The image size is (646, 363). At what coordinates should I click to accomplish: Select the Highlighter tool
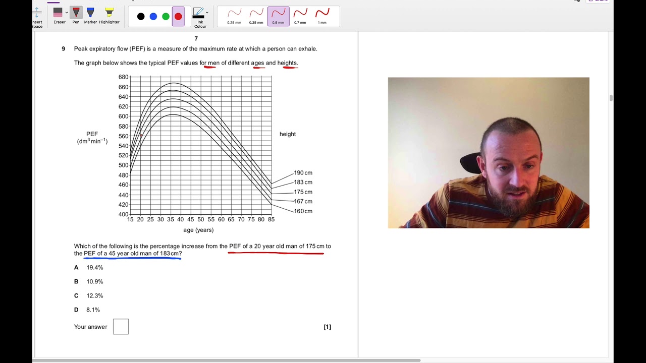coord(109,16)
